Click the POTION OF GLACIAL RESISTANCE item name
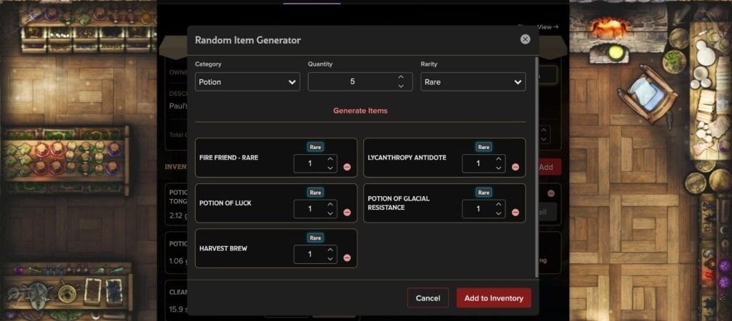This screenshot has width=732, height=321. [399, 203]
